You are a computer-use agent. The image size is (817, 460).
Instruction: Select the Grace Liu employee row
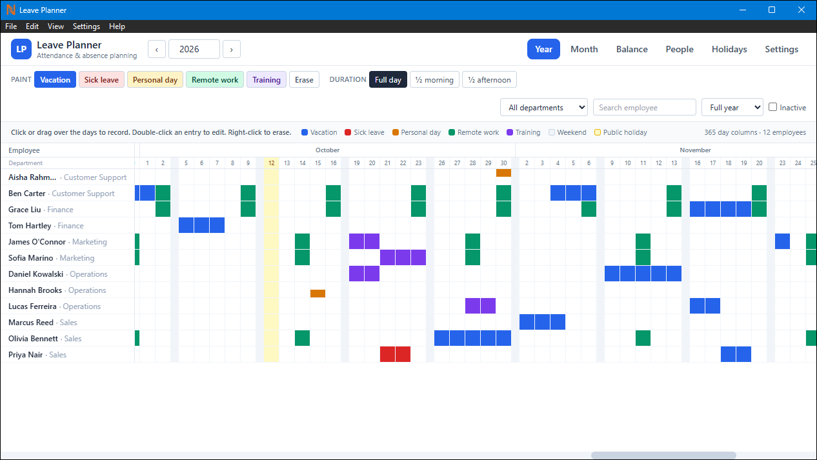click(x=68, y=210)
